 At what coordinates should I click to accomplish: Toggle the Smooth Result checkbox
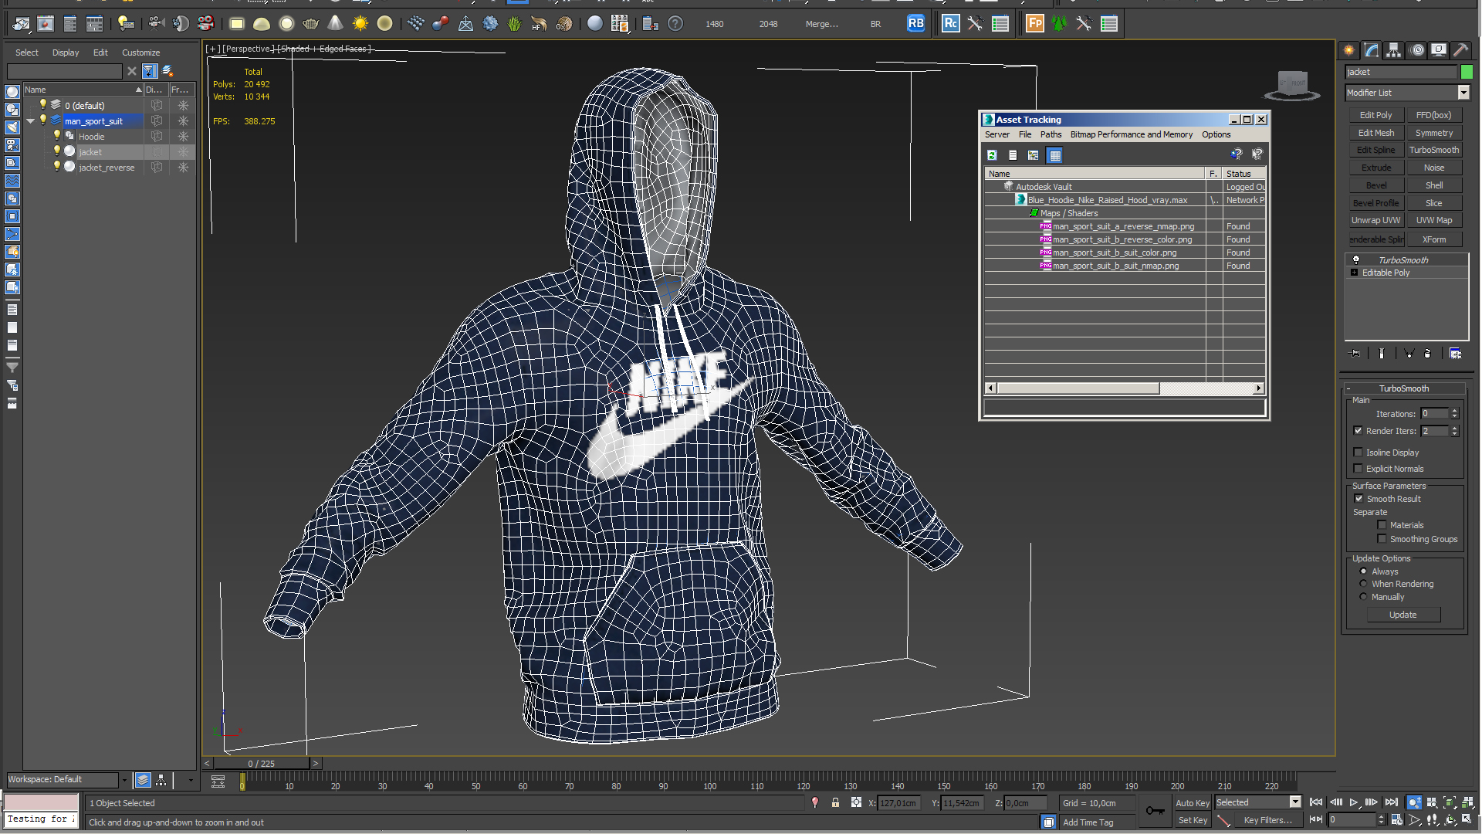point(1358,499)
